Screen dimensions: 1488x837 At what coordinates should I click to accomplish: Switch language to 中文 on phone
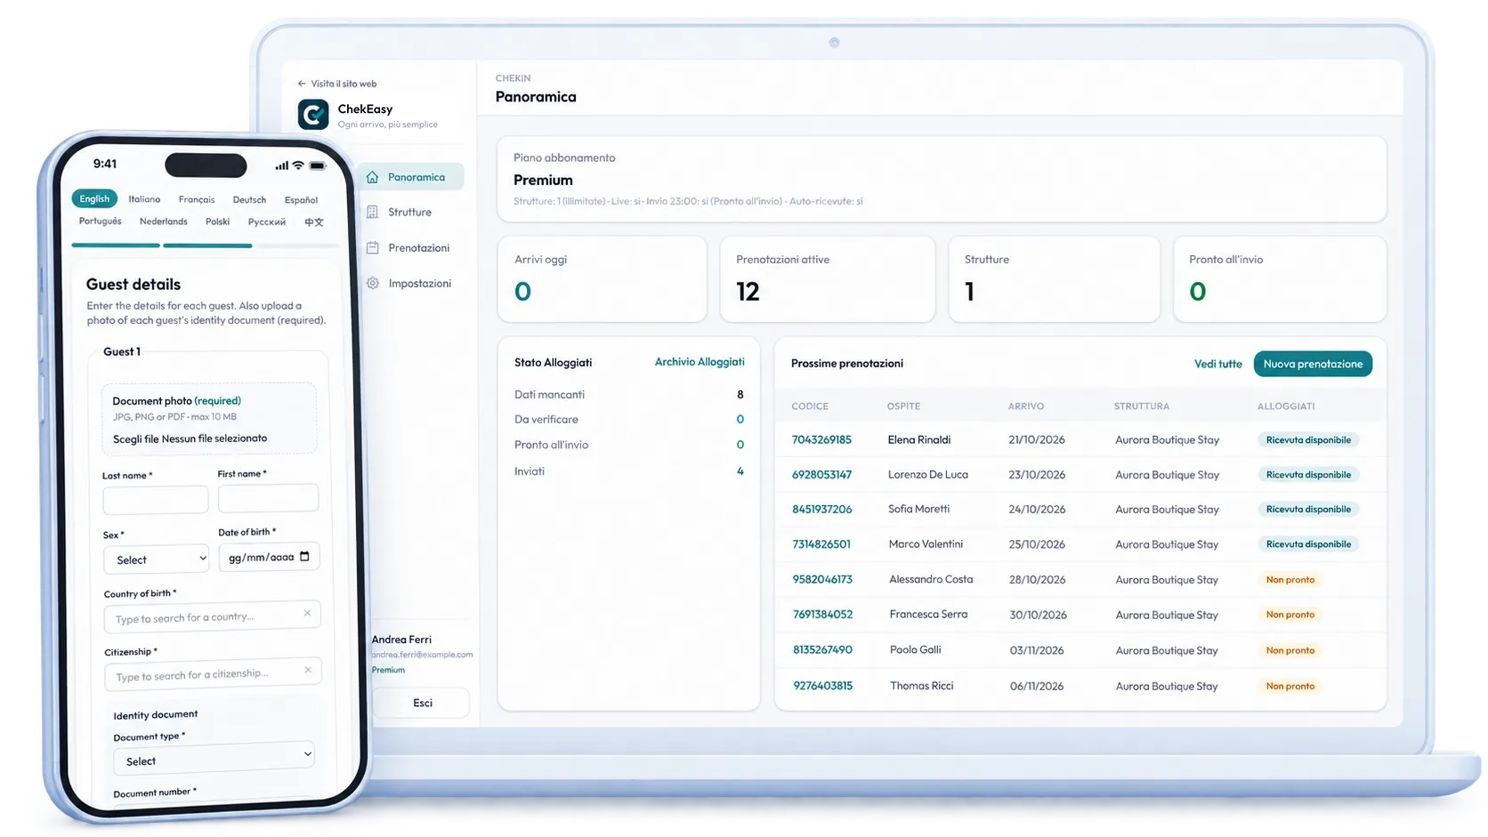[x=314, y=222]
